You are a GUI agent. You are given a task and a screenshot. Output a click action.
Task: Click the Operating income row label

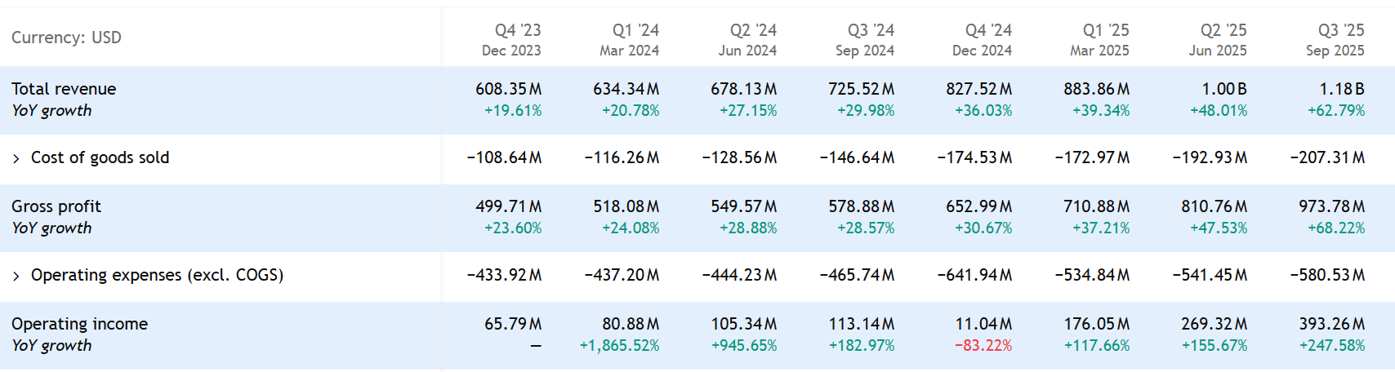point(79,324)
